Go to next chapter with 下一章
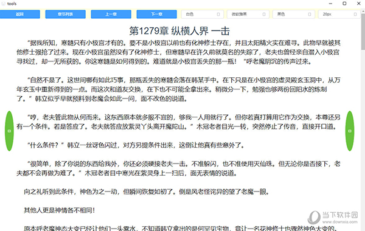The image size is (365, 231). [157, 14]
